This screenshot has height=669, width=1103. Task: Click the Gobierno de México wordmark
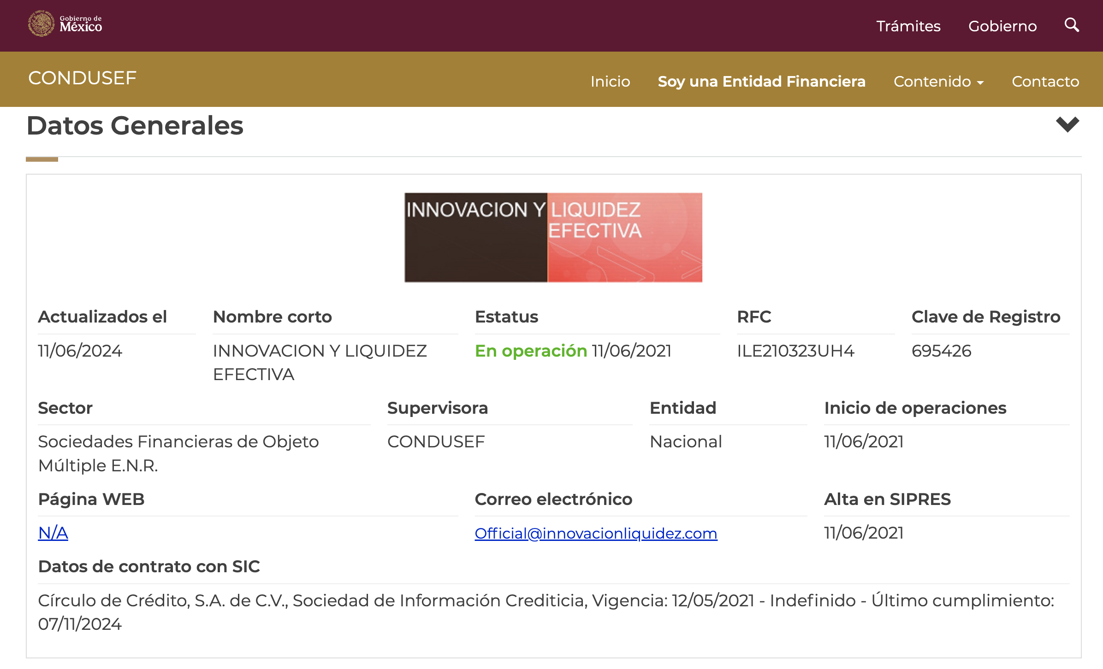(x=81, y=24)
